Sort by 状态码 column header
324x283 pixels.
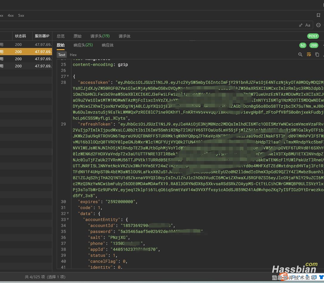click(20, 36)
